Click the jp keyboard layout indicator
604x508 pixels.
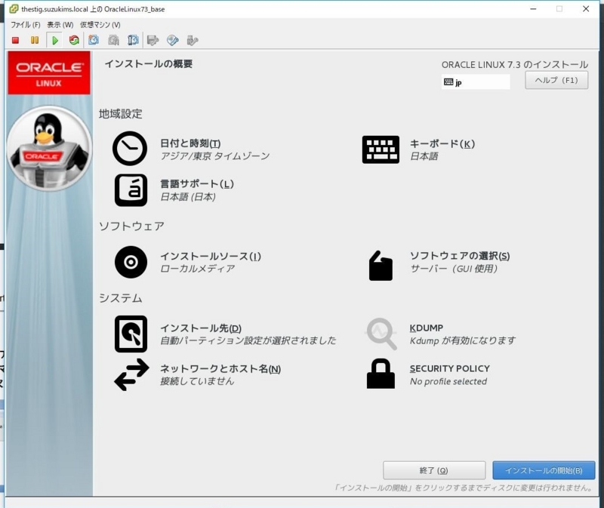476,82
